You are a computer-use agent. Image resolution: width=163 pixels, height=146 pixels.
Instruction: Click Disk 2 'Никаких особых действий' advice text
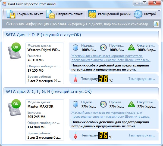tap(110, 124)
